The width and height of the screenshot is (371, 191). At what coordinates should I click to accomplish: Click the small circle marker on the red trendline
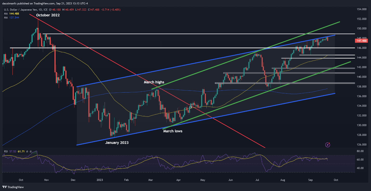[x=191, y=107]
